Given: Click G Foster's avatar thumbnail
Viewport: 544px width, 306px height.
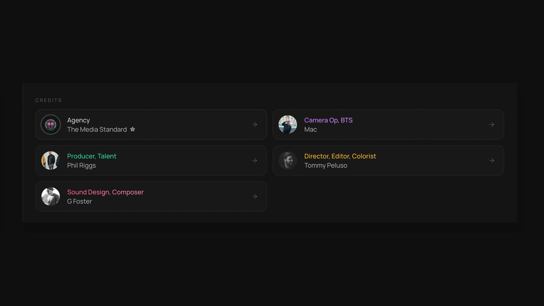Looking at the screenshot, I should (x=50, y=196).
